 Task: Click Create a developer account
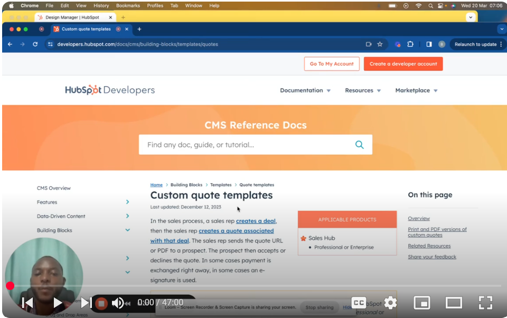403,64
